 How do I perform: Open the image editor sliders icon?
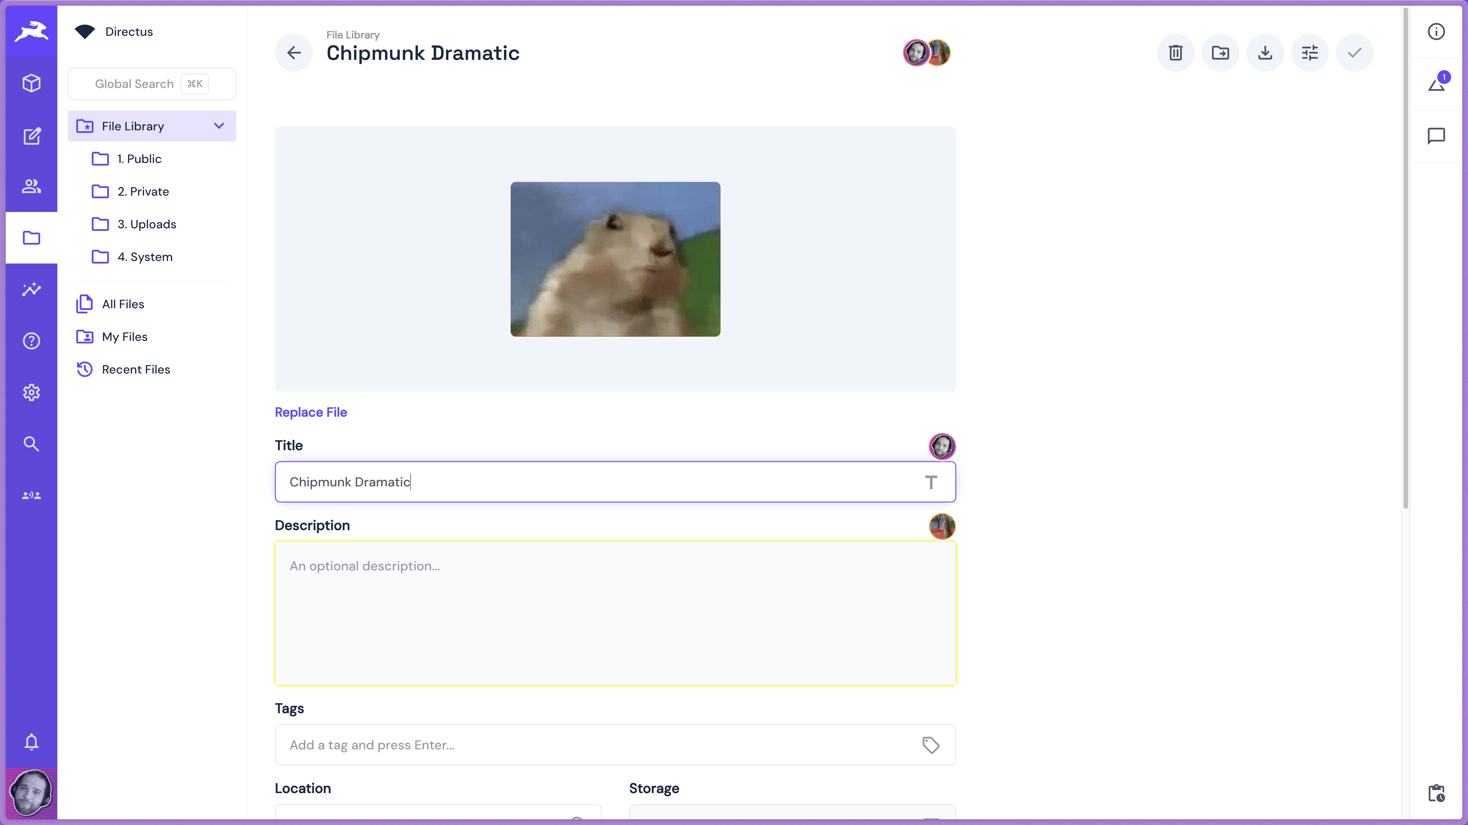pos(1309,53)
